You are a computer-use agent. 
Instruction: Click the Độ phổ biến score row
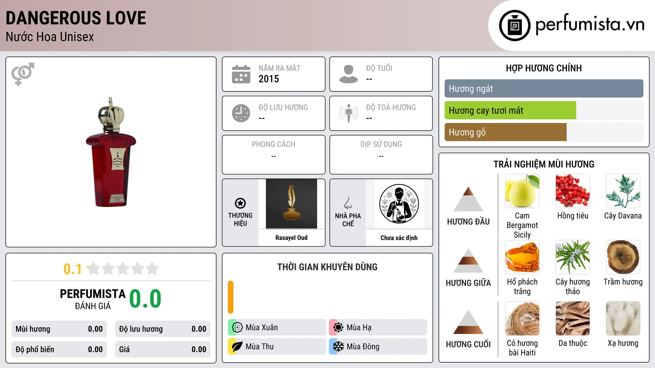[x=59, y=349]
